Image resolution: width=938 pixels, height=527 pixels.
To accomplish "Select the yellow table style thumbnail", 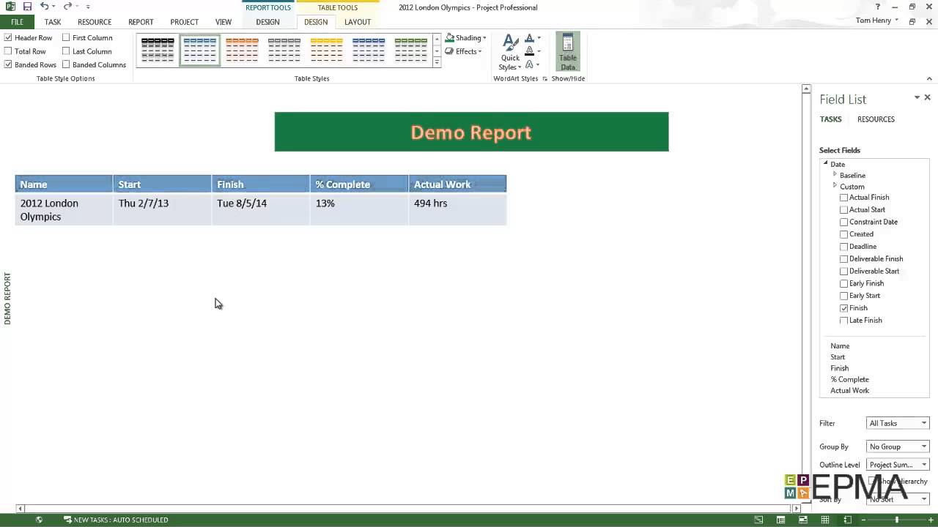I will (x=326, y=50).
